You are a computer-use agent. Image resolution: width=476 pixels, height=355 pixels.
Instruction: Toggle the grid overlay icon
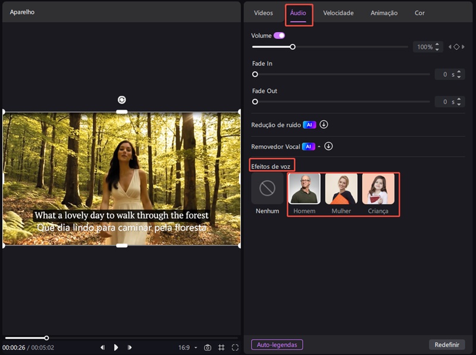[x=221, y=347]
